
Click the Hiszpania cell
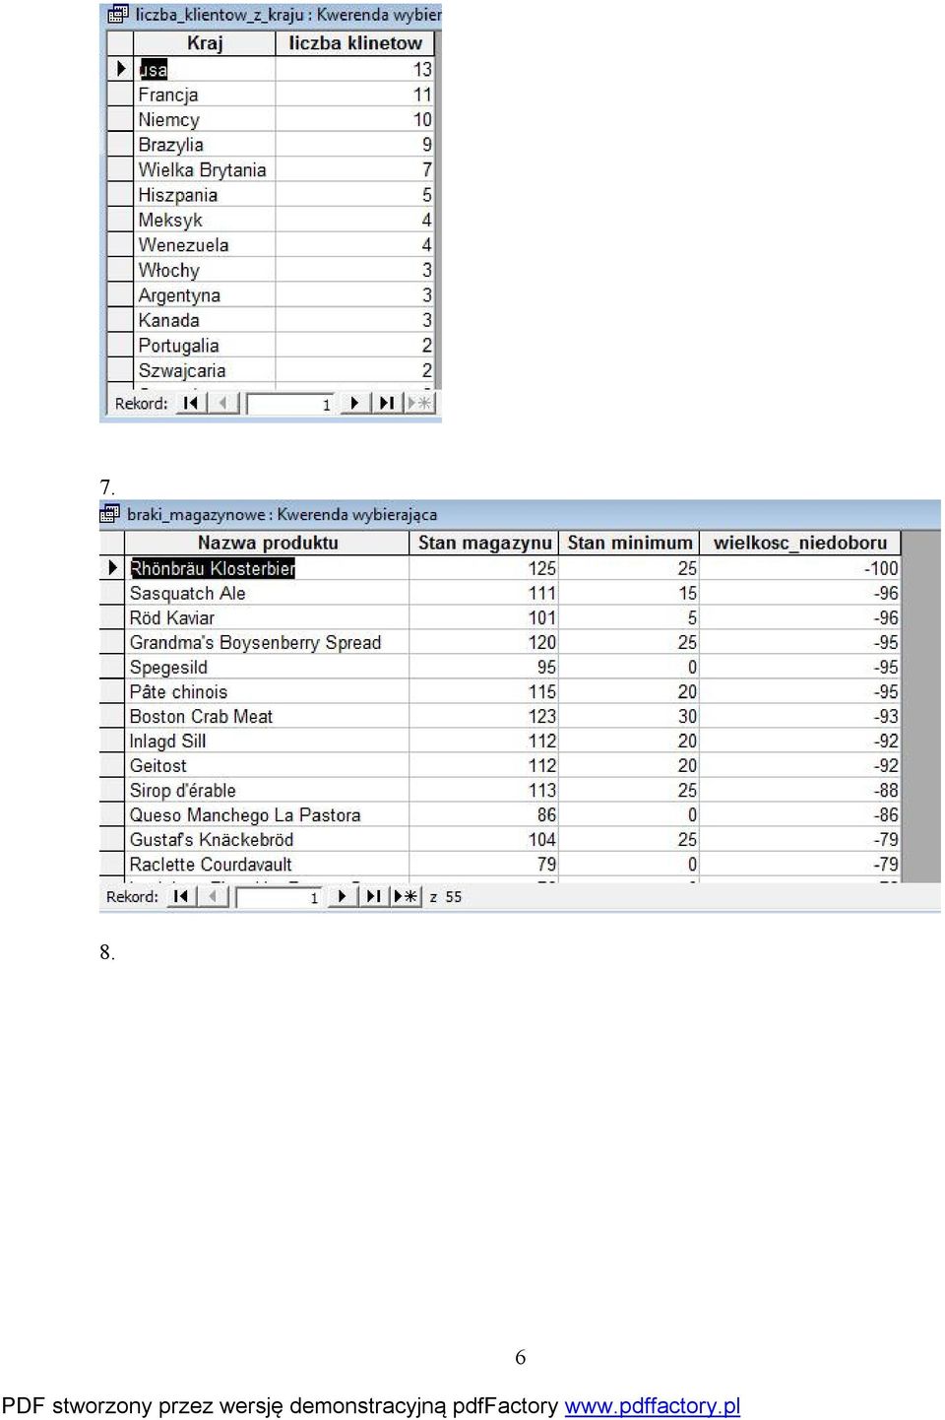pos(205,195)
